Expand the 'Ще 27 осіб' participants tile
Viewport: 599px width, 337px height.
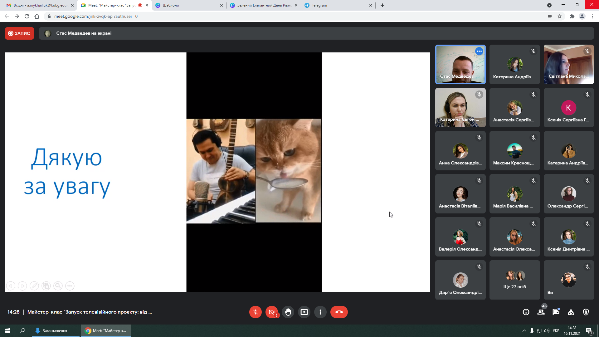pos(514,280)
